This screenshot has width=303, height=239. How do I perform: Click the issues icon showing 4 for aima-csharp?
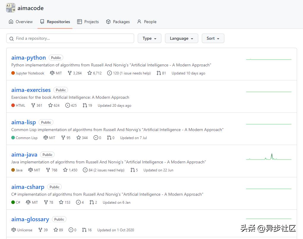pos(78,202)
